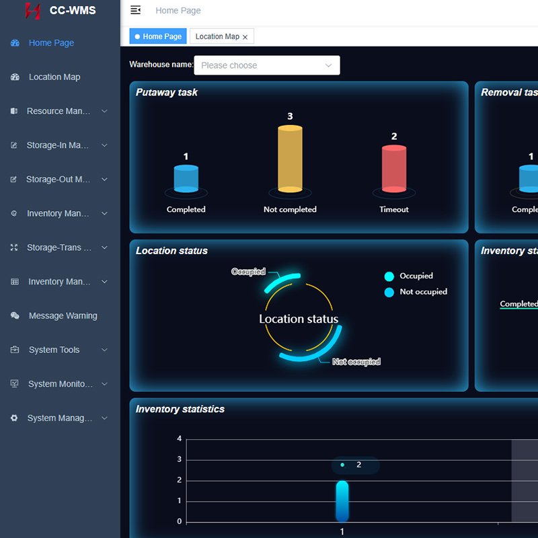Viewport: 538px width, 538px height.
Task: Click the Message Warning chat bubble icon
Action: coord(15,316)
